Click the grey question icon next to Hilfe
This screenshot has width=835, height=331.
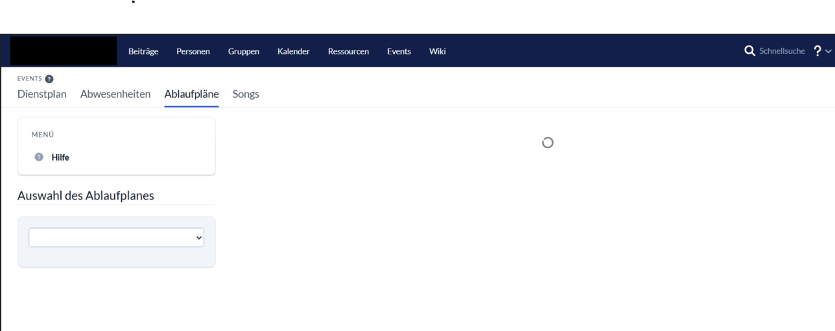click(39, 157)
